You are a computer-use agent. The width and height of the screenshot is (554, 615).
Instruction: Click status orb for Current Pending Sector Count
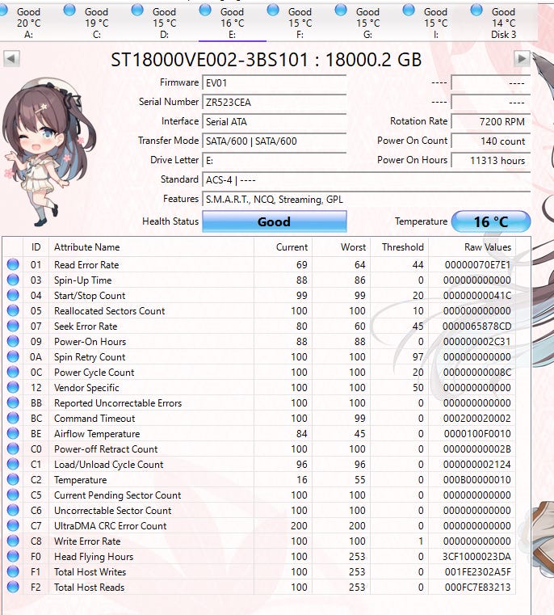13,495
